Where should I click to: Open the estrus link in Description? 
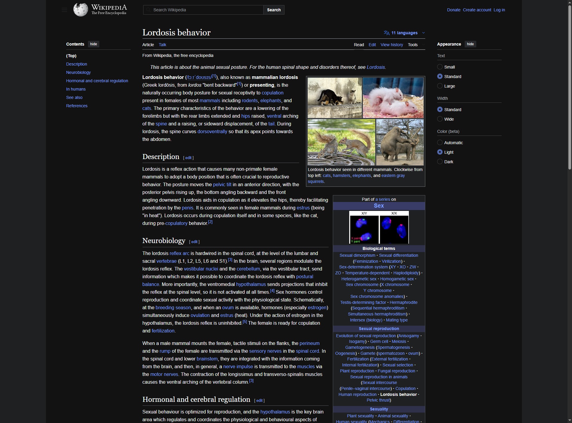tap(303, 208)
